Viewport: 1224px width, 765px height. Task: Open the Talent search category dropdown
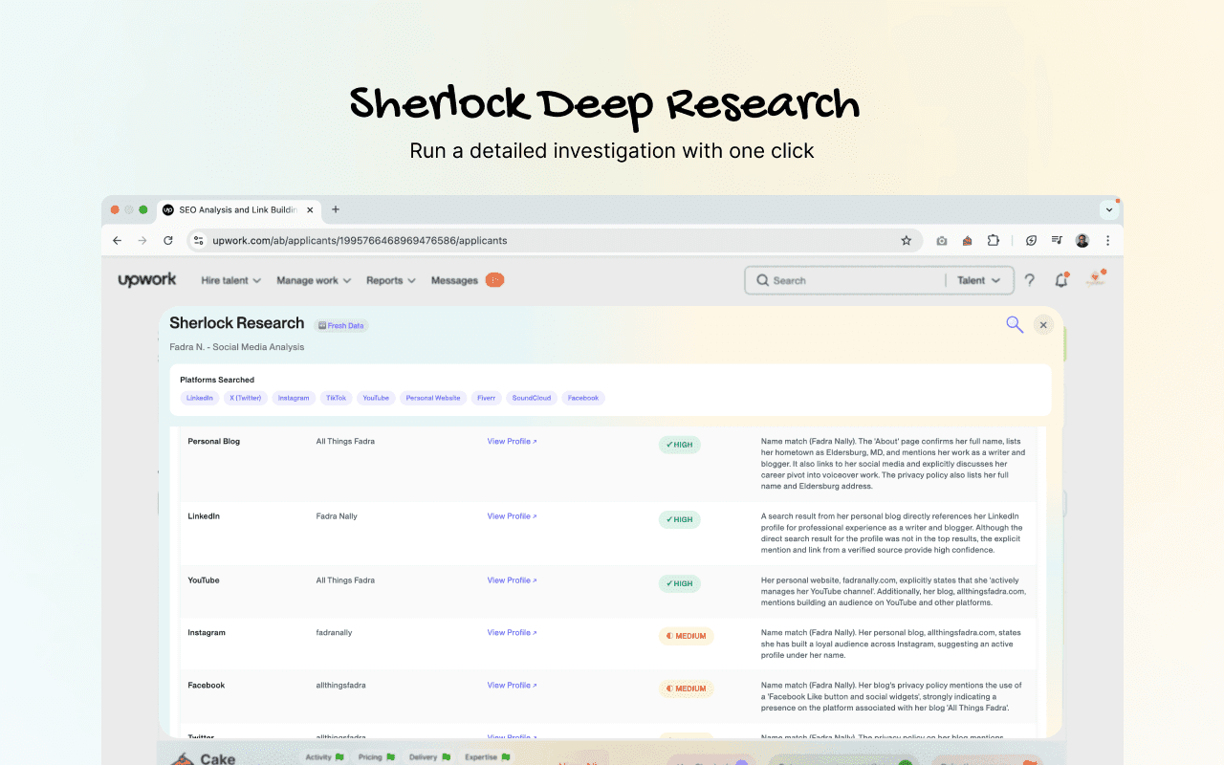pos(979,280)
